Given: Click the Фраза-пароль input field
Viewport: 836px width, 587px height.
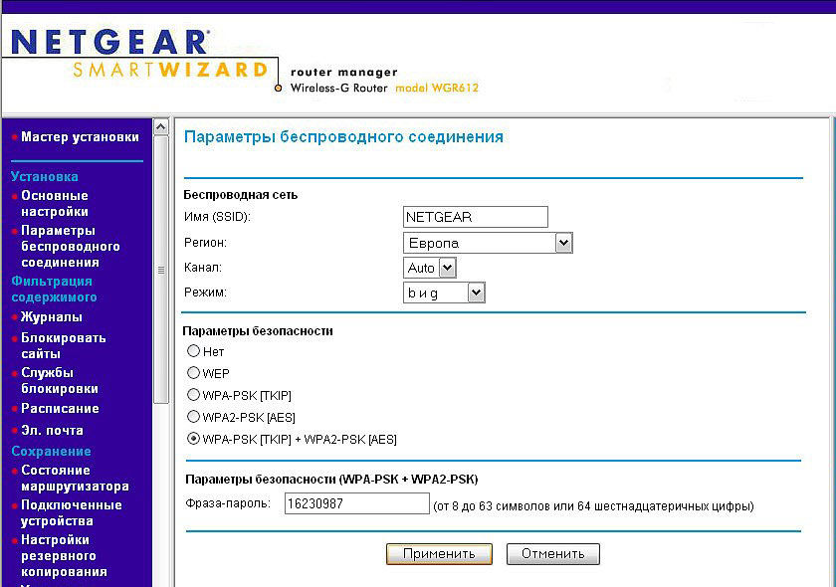Looking at the screenshot, I should pyautogui.click(x=356, y=504).
